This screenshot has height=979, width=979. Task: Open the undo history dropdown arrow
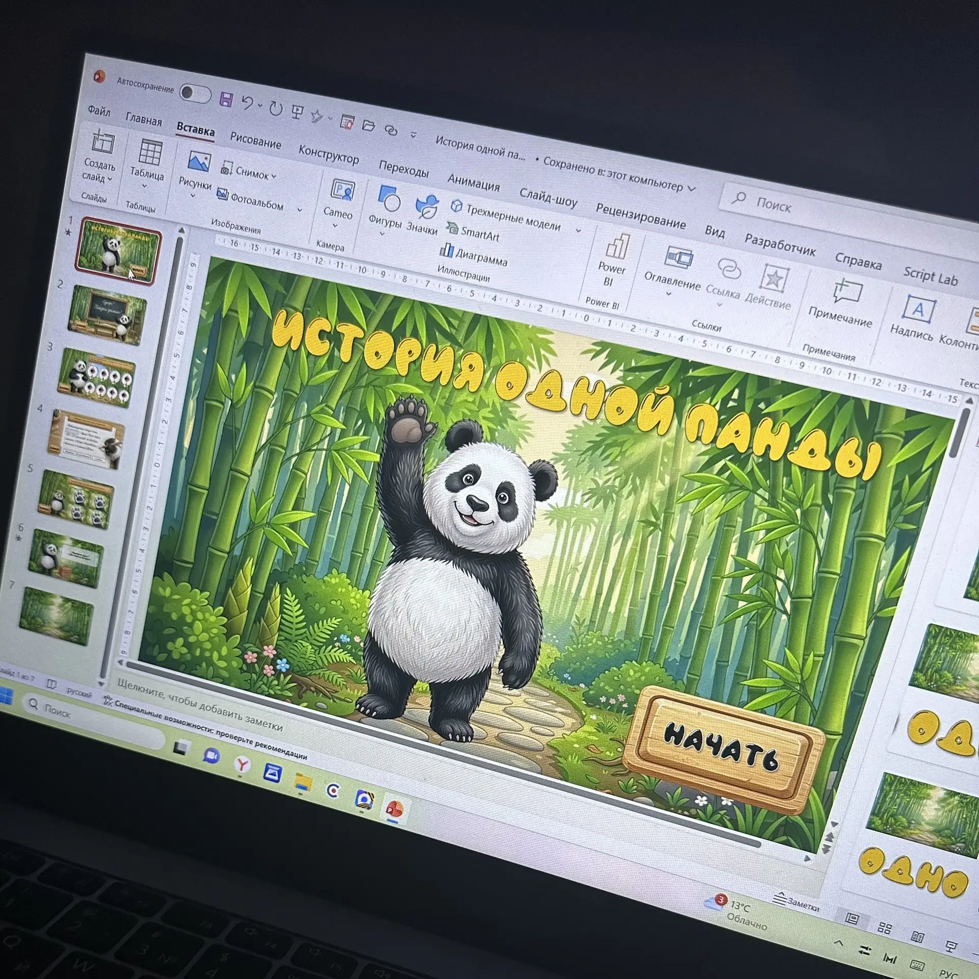point(260,106)
